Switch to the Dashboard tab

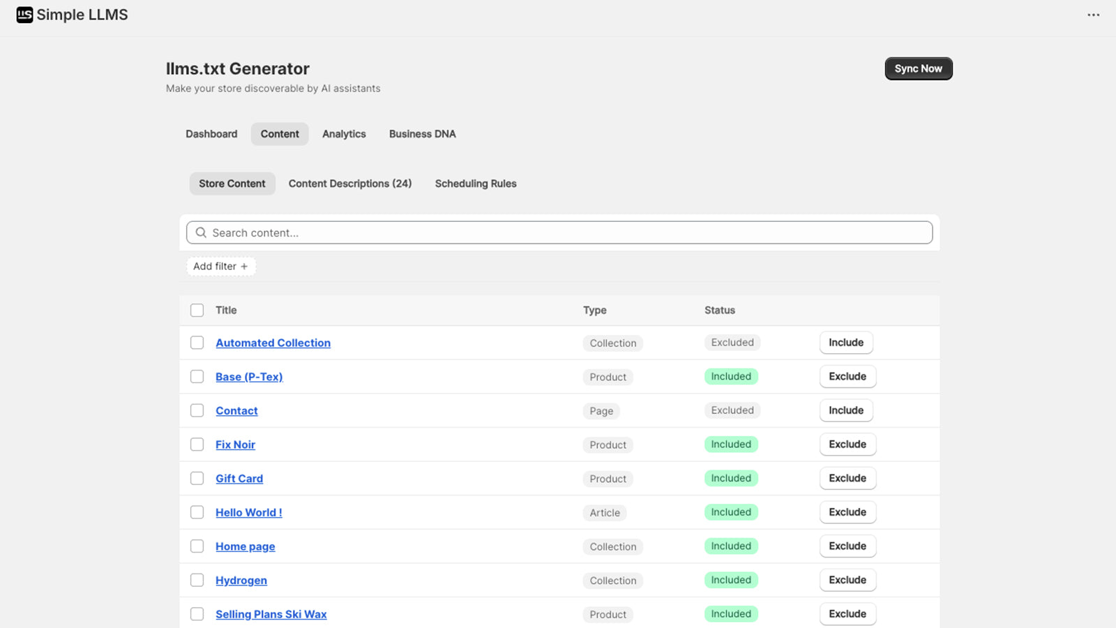click(211, 134)
